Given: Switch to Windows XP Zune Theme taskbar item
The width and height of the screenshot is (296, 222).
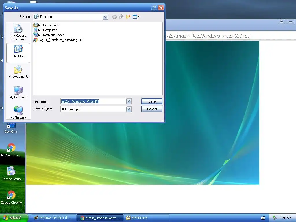Looking at the screenshot, I should [x=53, y=218].
